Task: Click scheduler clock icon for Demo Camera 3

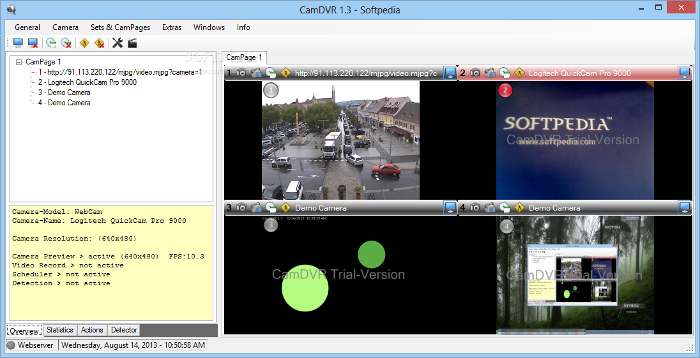Action: click(271, 207)
